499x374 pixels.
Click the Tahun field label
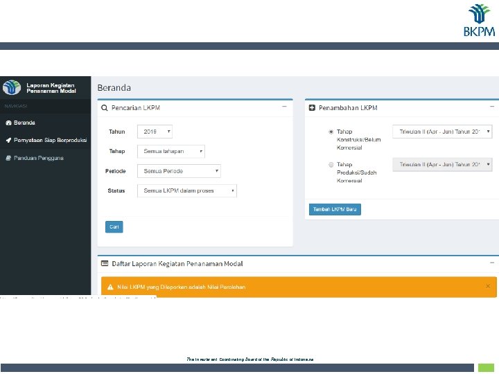pyautogui.click(x=117, y=132)
